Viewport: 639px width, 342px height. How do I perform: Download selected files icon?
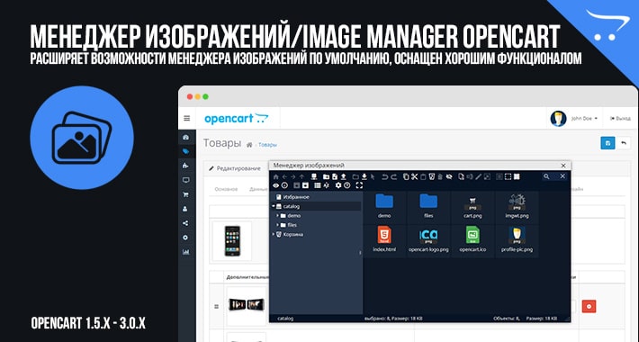pos(364,176)
